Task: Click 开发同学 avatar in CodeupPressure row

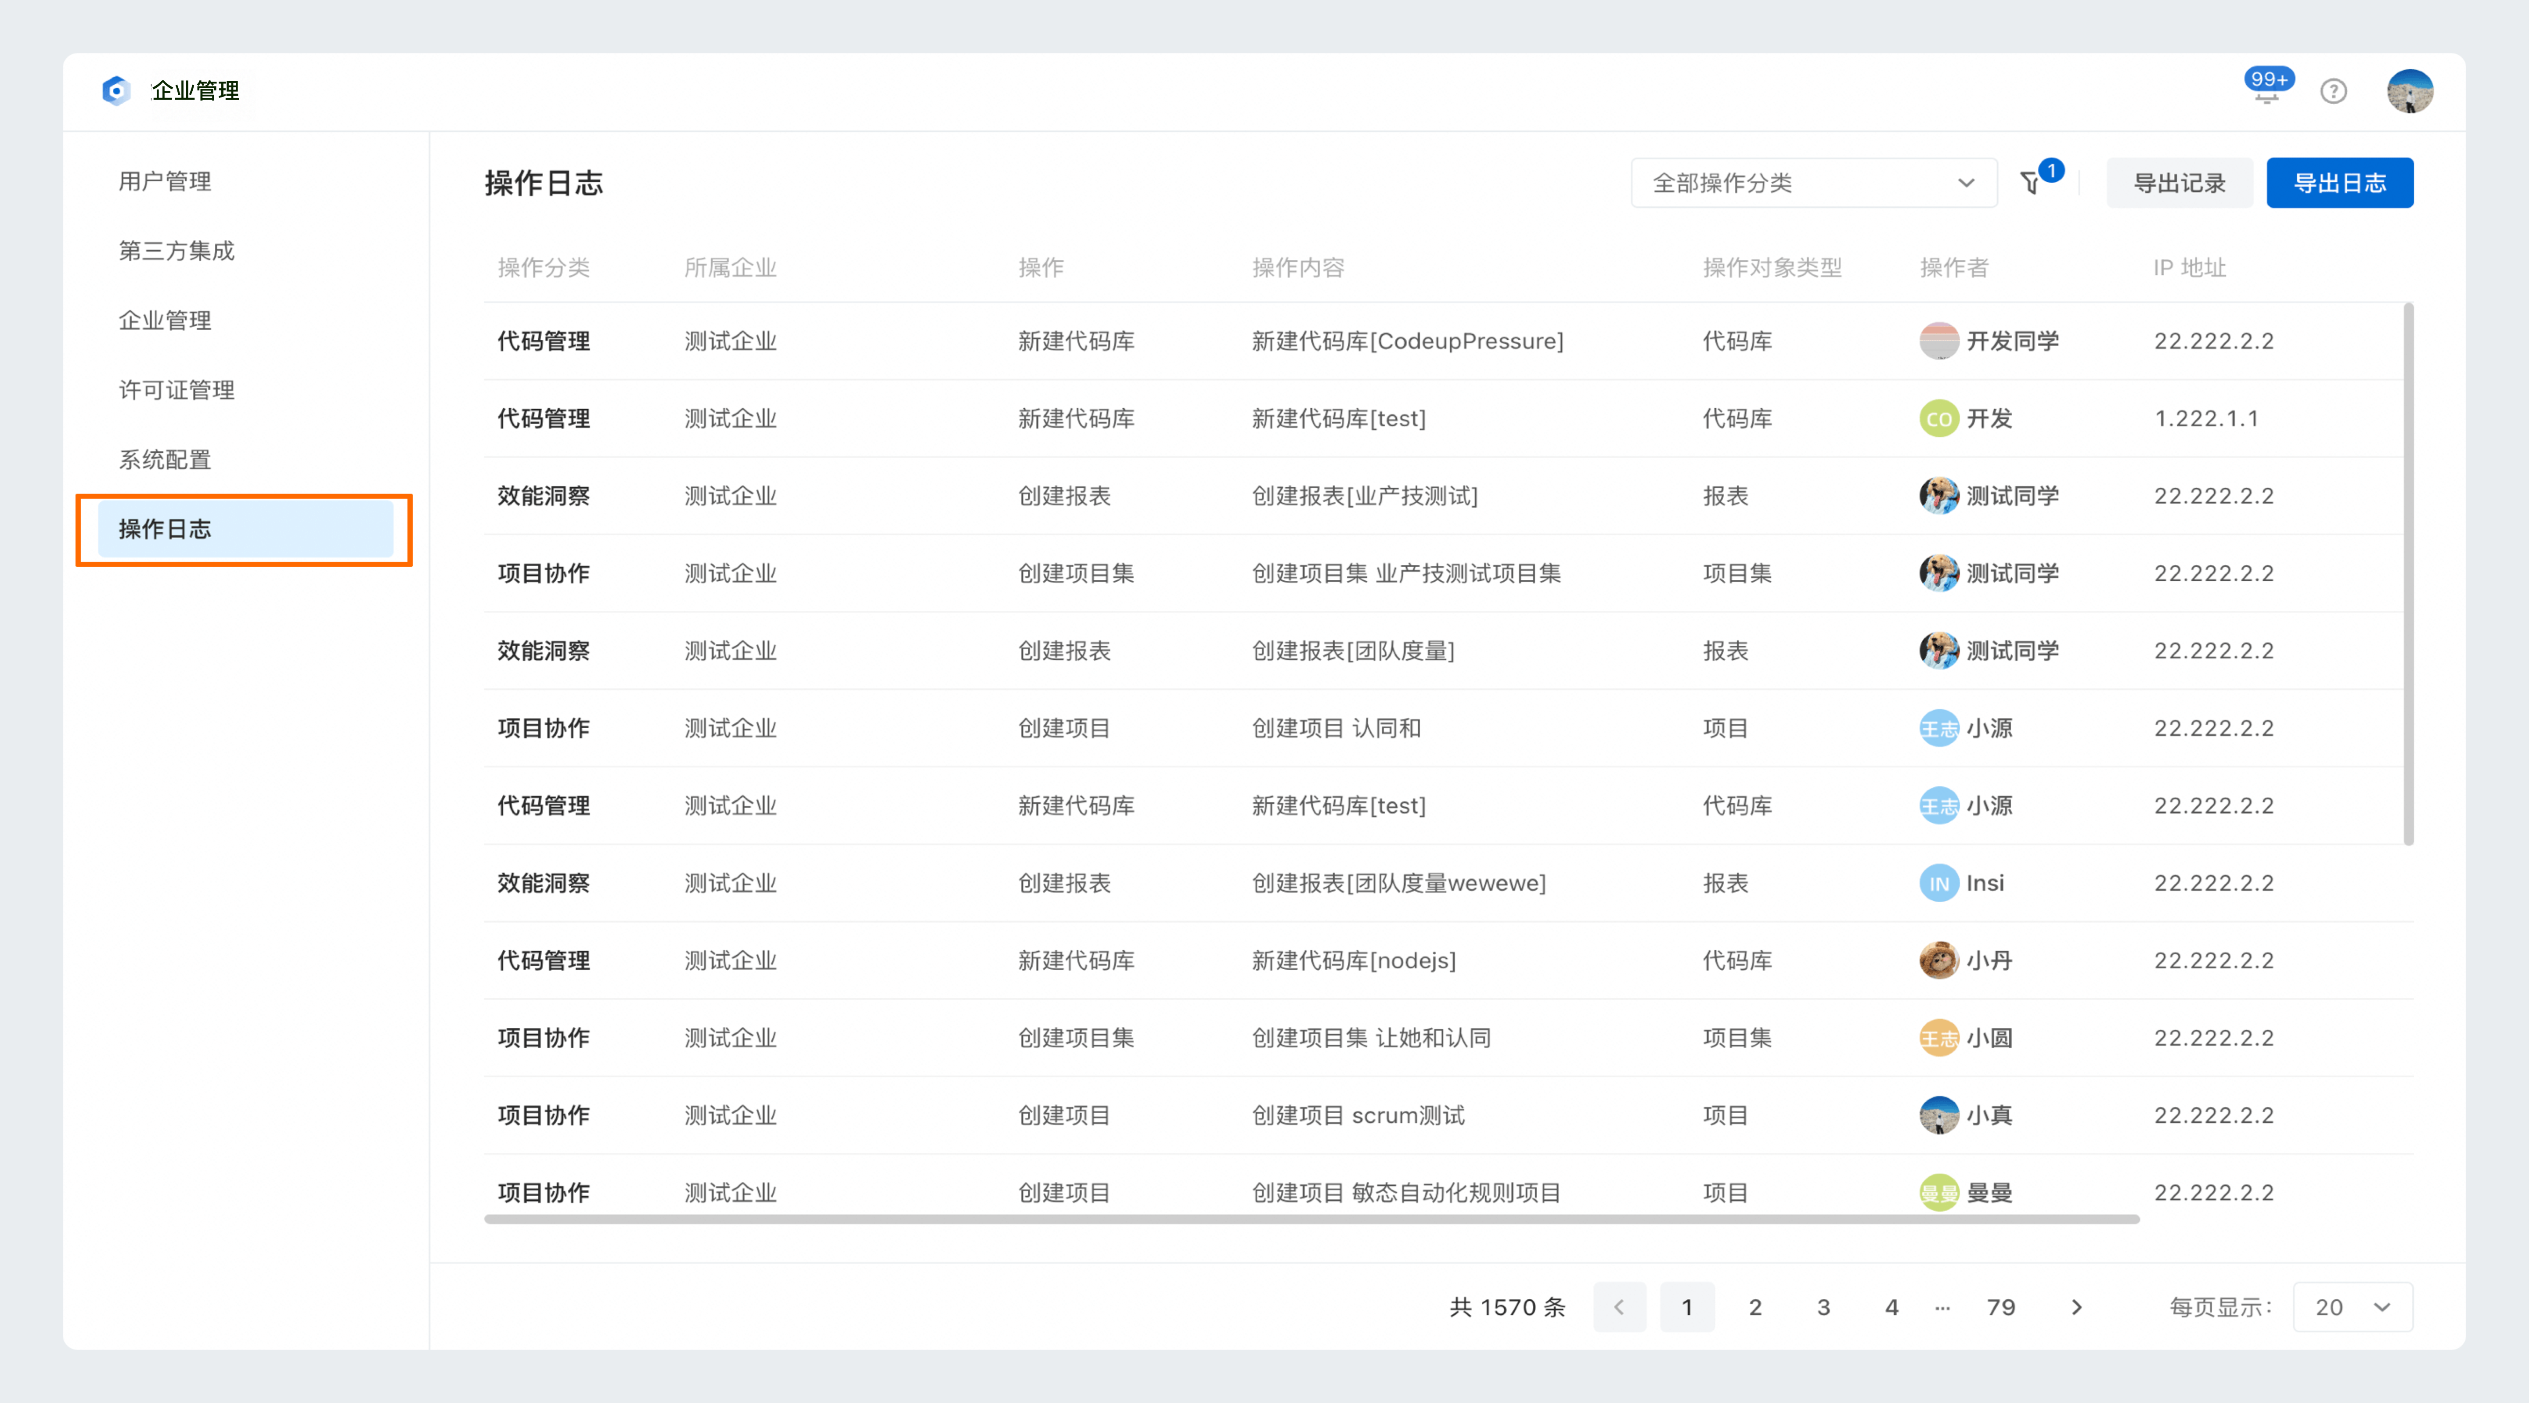Action: 1939,341
